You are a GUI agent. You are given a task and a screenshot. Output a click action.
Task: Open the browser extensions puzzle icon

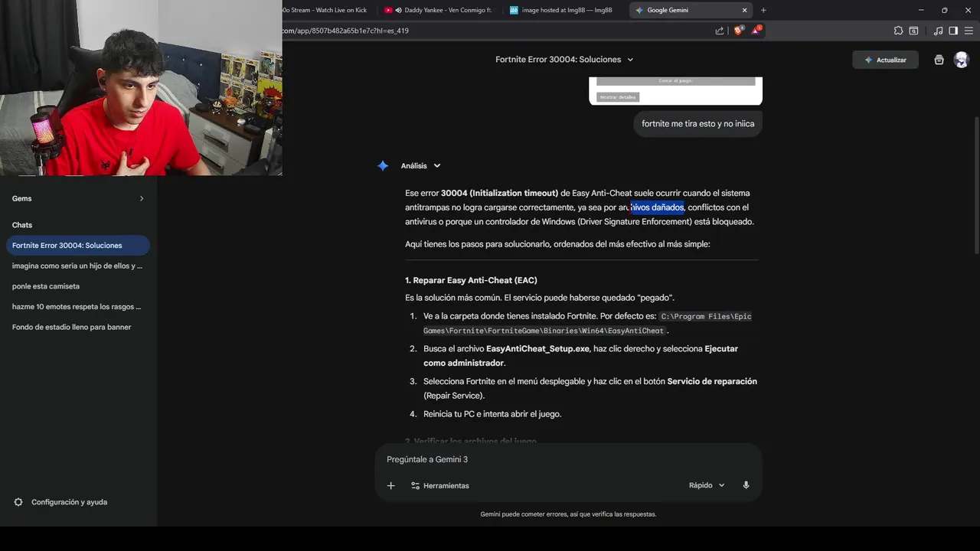click(x=898, y=31)
